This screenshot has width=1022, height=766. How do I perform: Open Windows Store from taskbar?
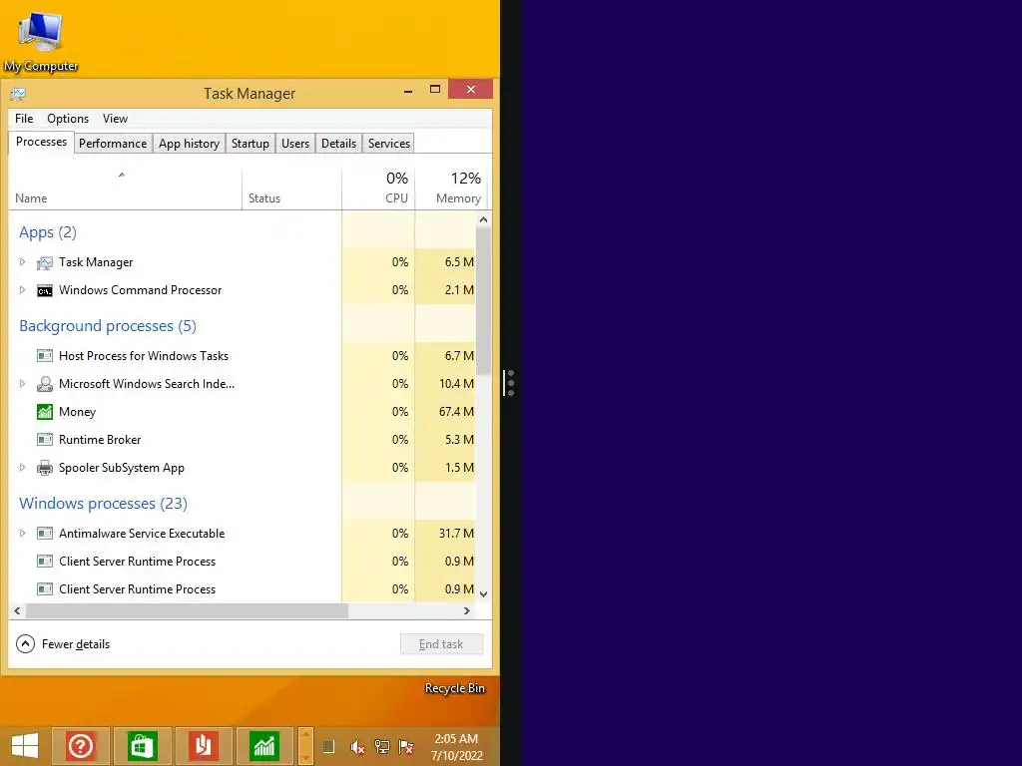click(x=142, y=746)
